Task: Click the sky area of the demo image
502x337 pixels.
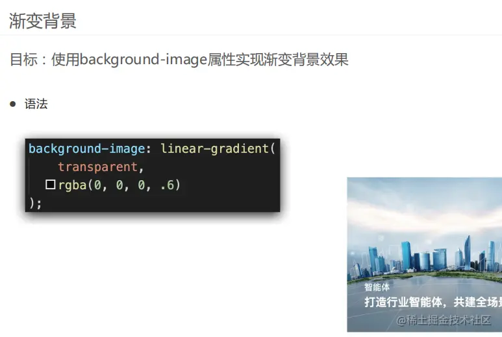Action: (x=423, y=204)
